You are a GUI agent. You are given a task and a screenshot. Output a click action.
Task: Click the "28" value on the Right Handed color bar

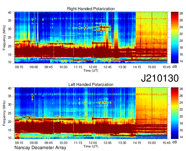[x=181, y=13]
